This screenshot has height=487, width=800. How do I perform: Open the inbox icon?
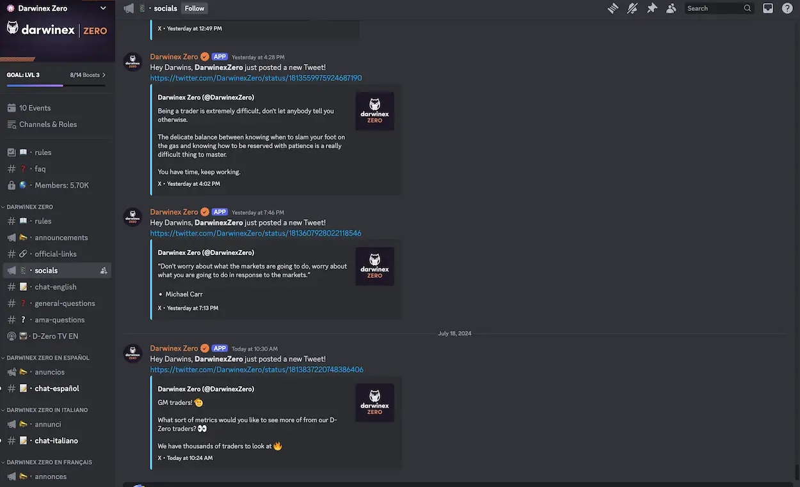[767, 8]
